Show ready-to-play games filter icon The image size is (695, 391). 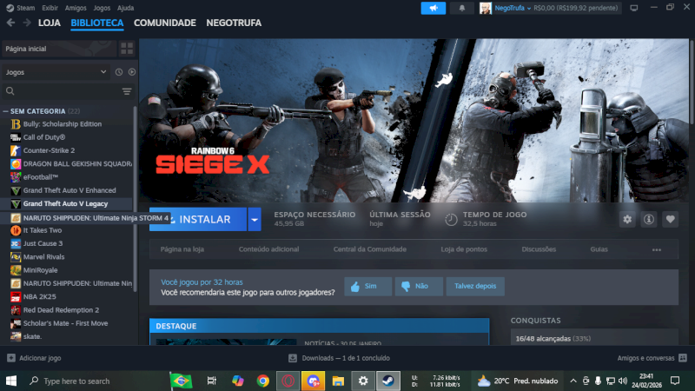tap(132, 72)
